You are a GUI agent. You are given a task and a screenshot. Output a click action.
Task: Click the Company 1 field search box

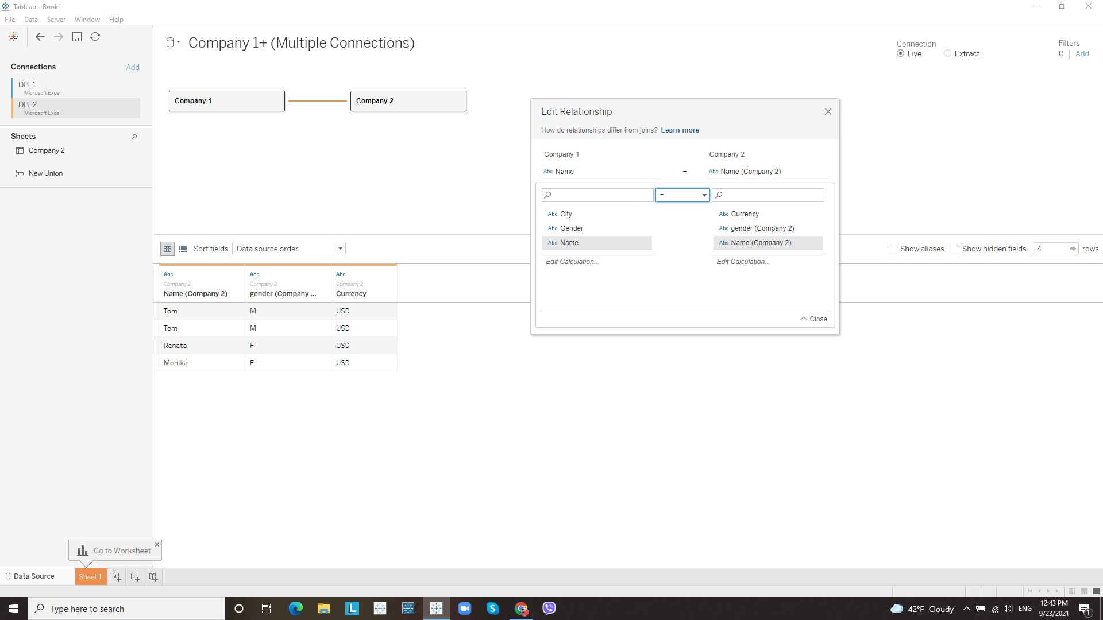tap(597, 195)
